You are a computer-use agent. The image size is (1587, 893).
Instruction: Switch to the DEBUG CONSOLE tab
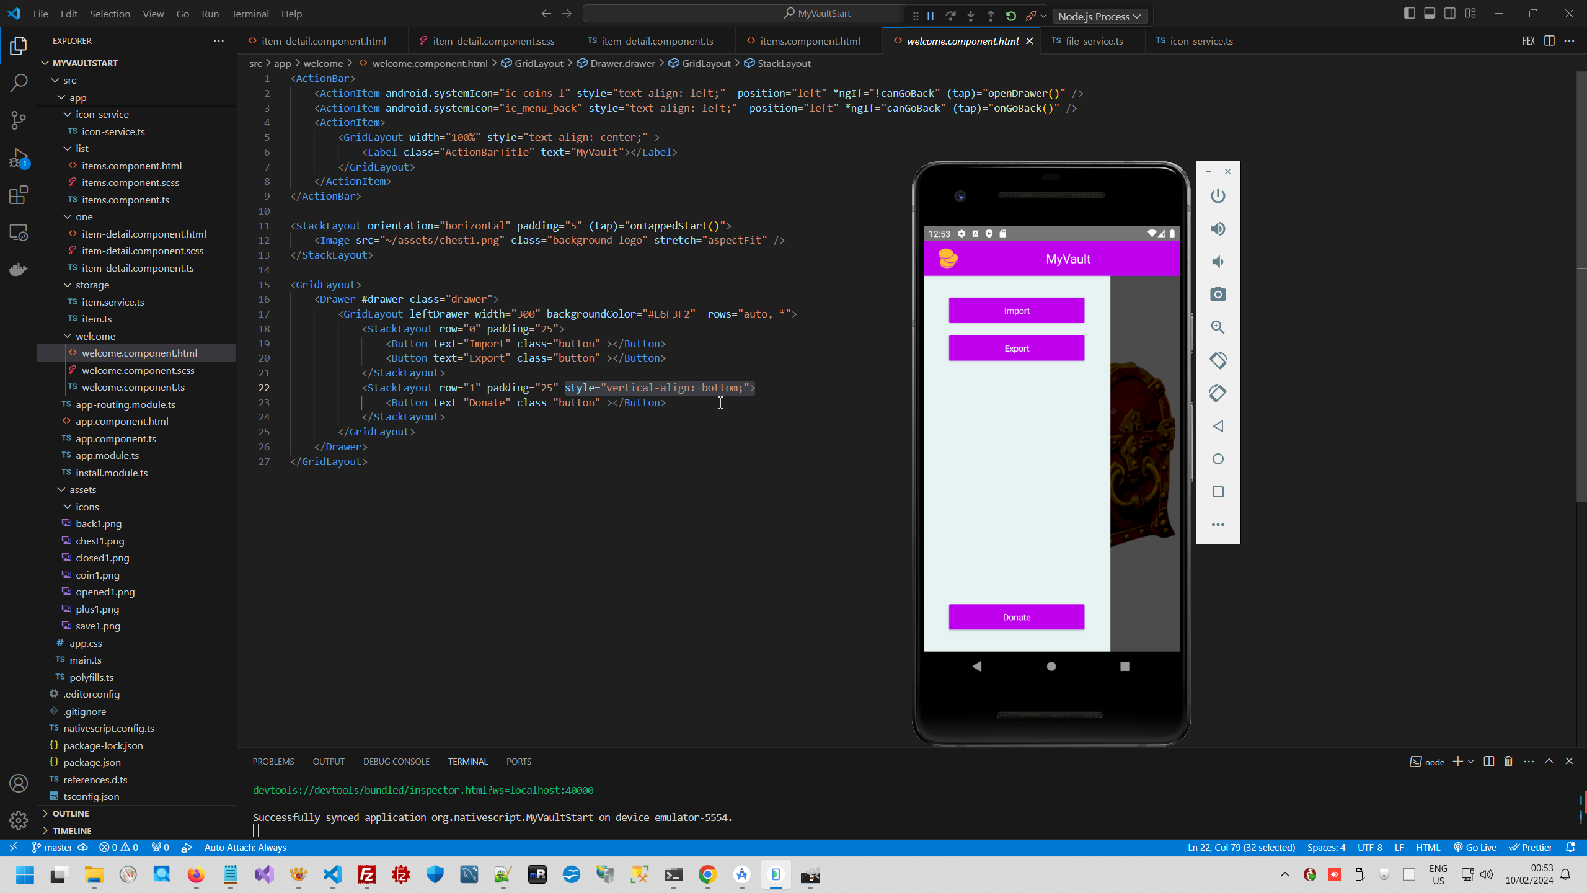pyautogui.click(x=396, y=762)
